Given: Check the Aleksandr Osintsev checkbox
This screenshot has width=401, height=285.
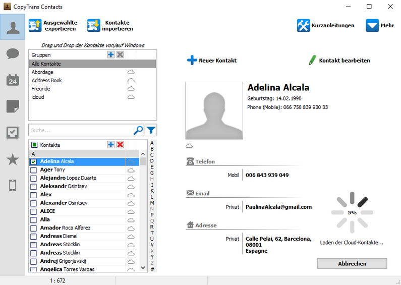Looking at the screenshot, I should [33, 187].
